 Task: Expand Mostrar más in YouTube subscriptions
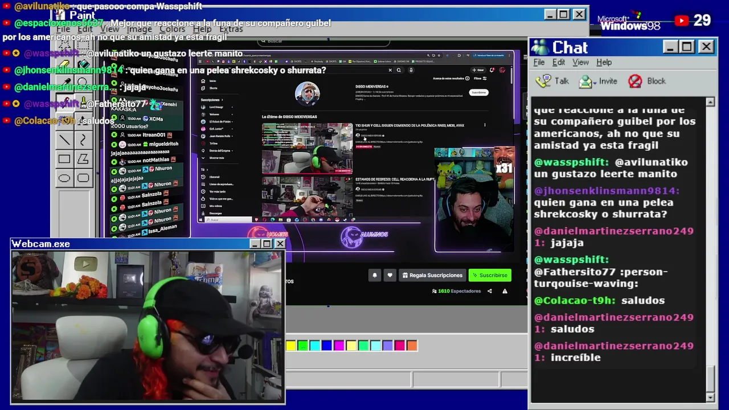(x=216, y=158)
